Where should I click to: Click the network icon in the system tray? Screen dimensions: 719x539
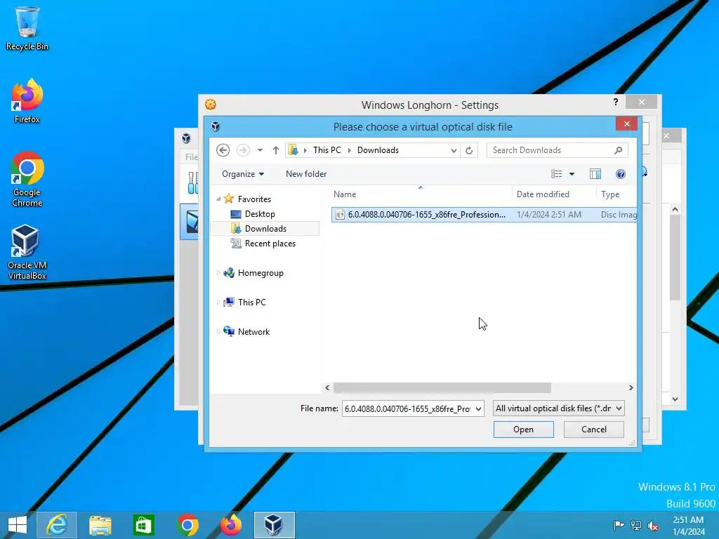635,525
